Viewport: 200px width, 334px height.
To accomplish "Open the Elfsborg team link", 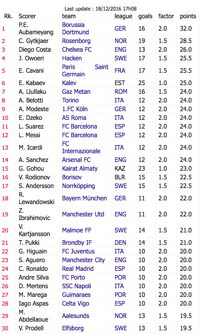I will 73,328.
